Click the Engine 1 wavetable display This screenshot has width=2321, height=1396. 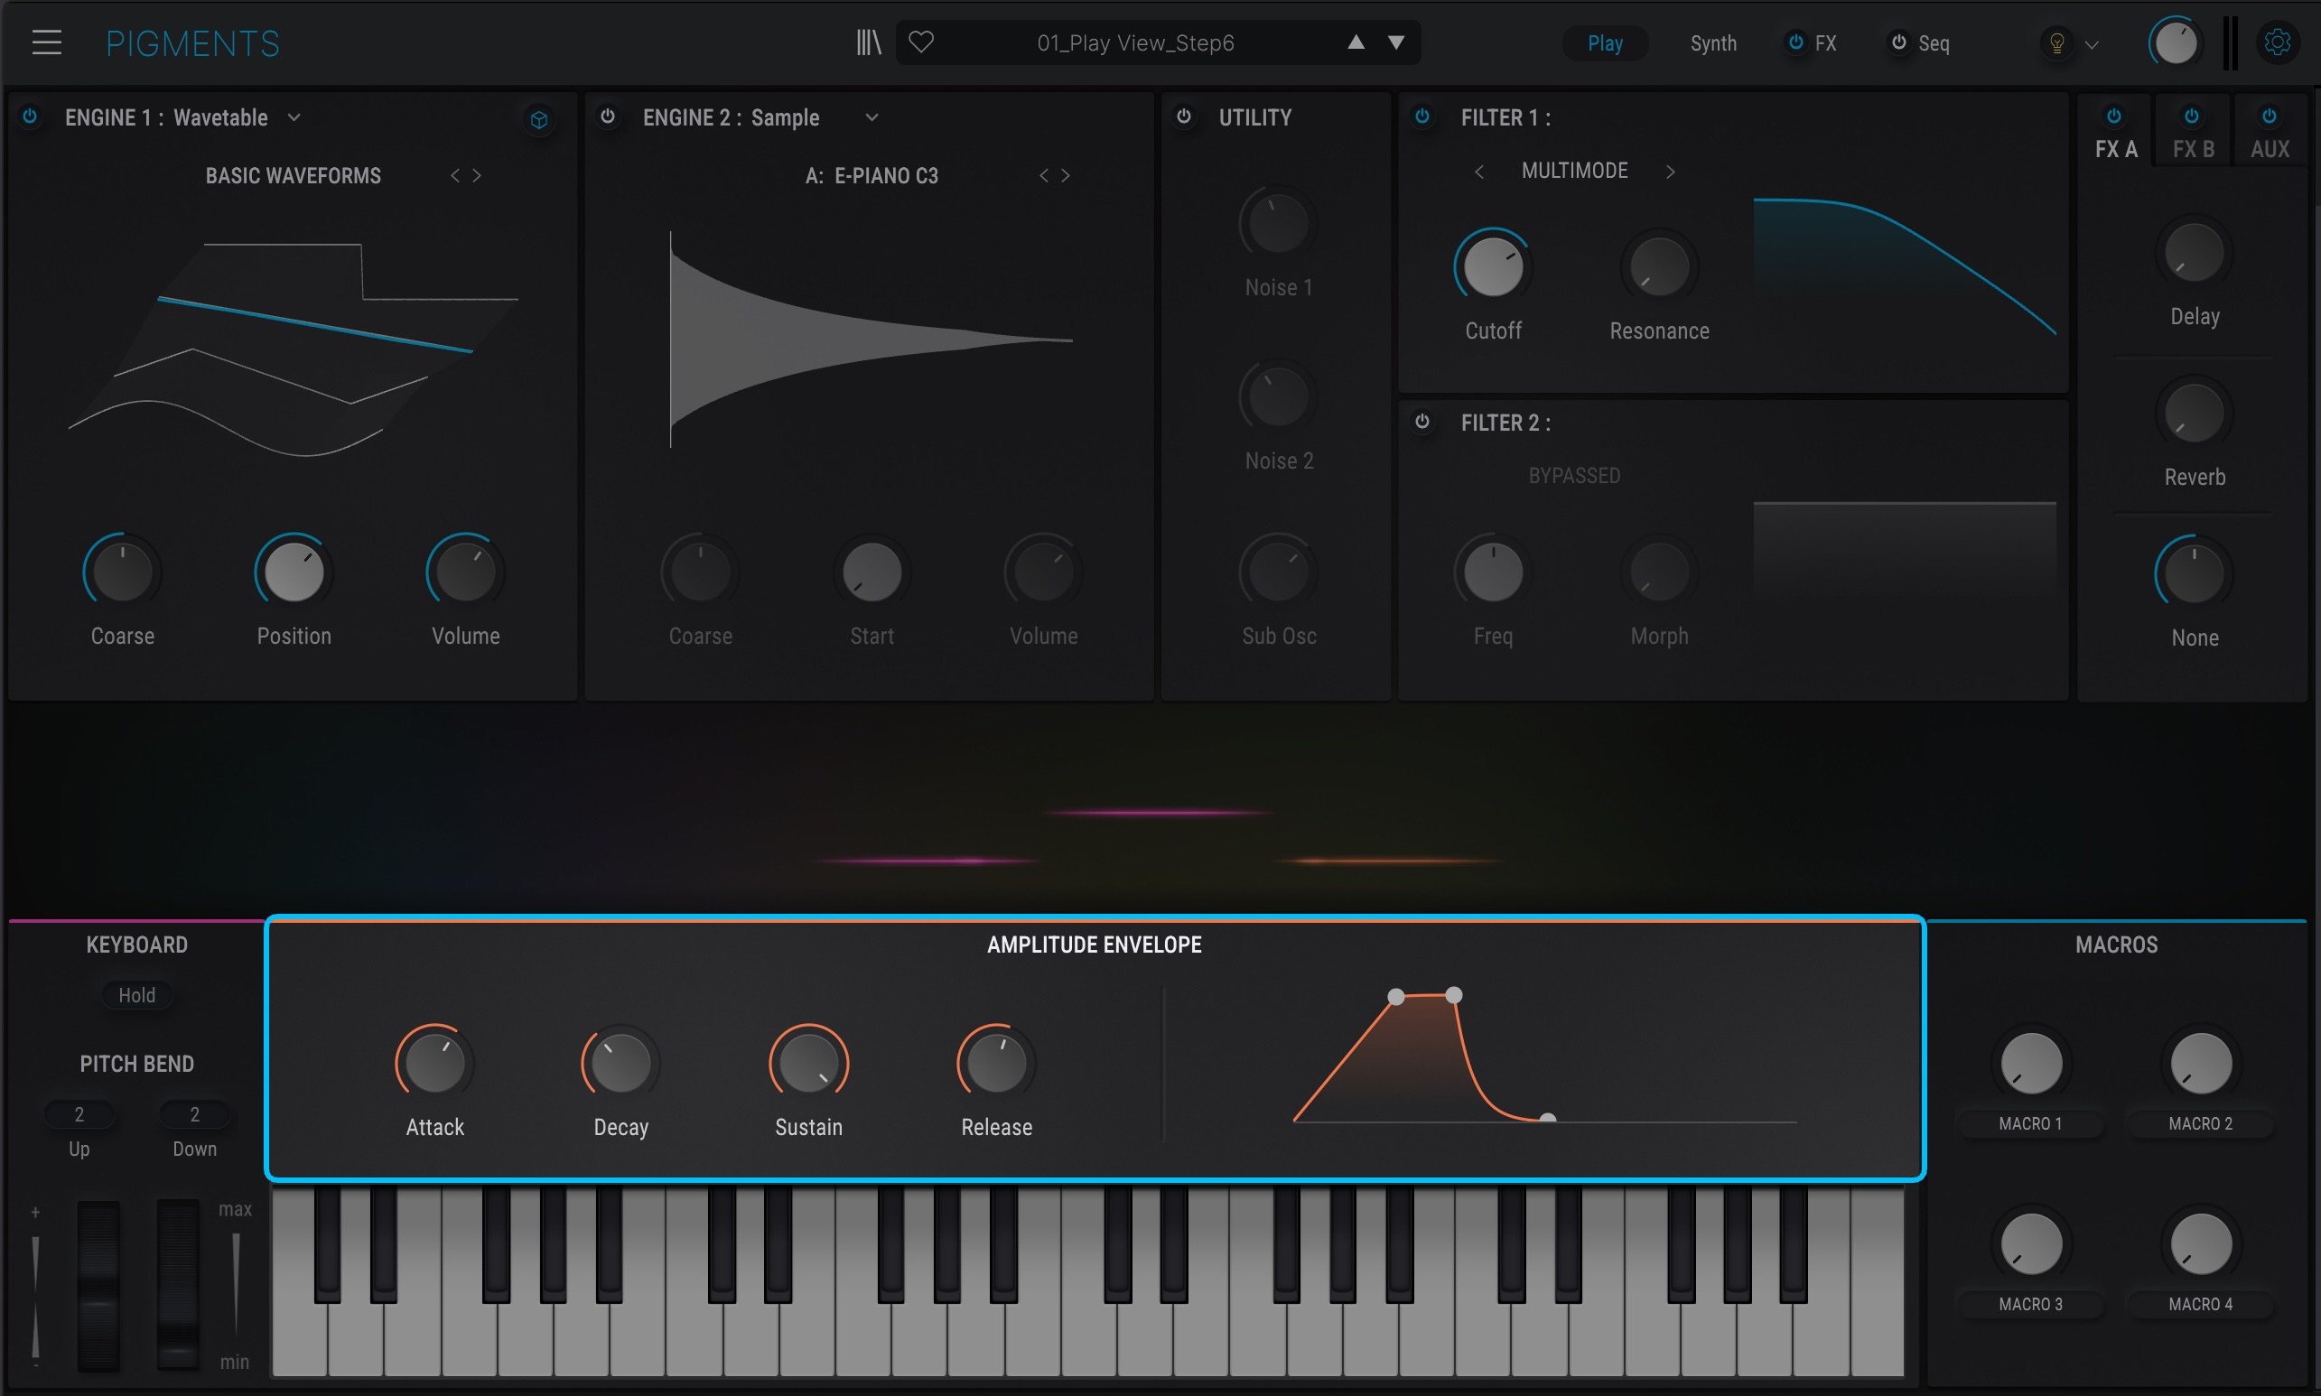[294, 349]
